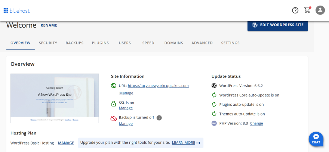The width and height of the screenshot is (329, 152).
Task: Open the Plugins tab
Action: (100, 43)
